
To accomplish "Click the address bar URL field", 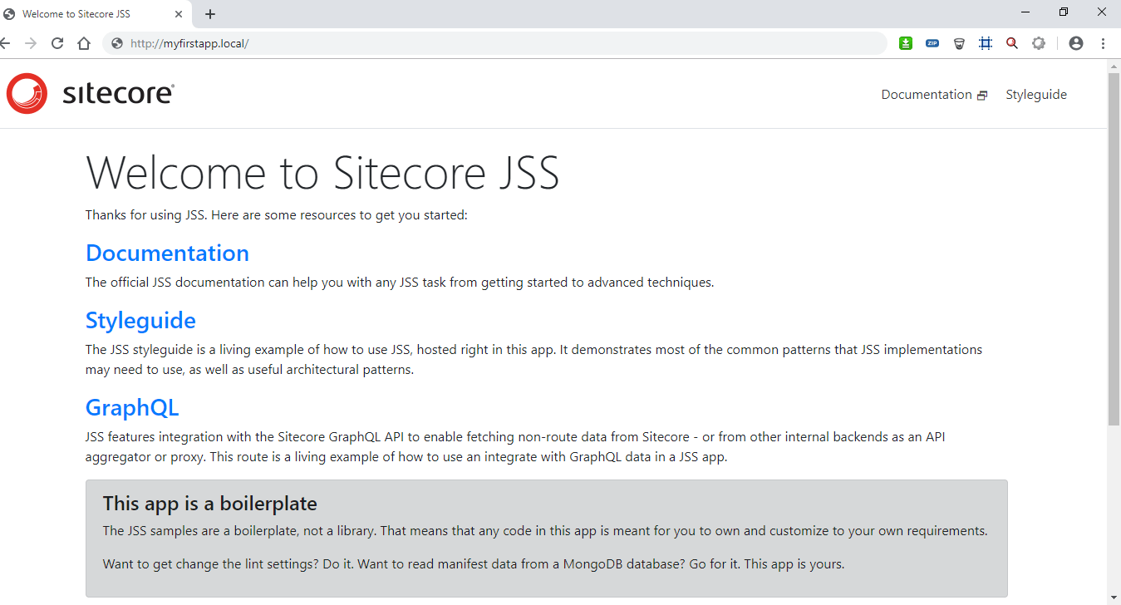I will [494, 43].
